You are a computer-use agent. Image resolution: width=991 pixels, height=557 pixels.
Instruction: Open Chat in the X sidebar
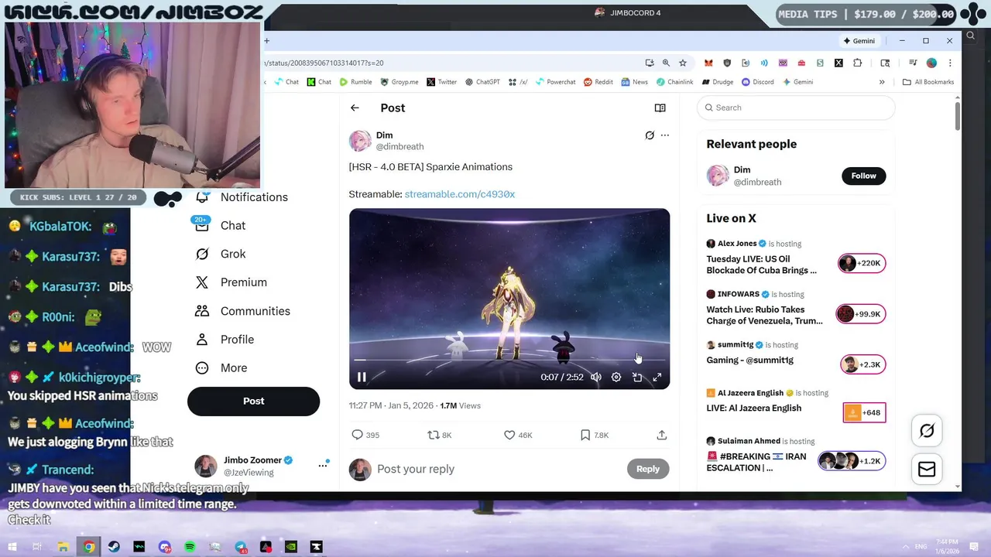(x=221, y=226)
